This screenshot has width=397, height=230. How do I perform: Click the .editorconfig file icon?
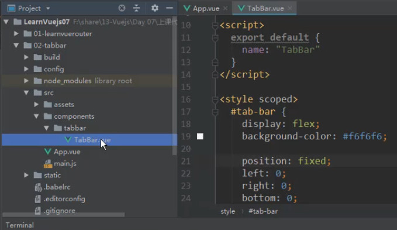coord(38,199)
